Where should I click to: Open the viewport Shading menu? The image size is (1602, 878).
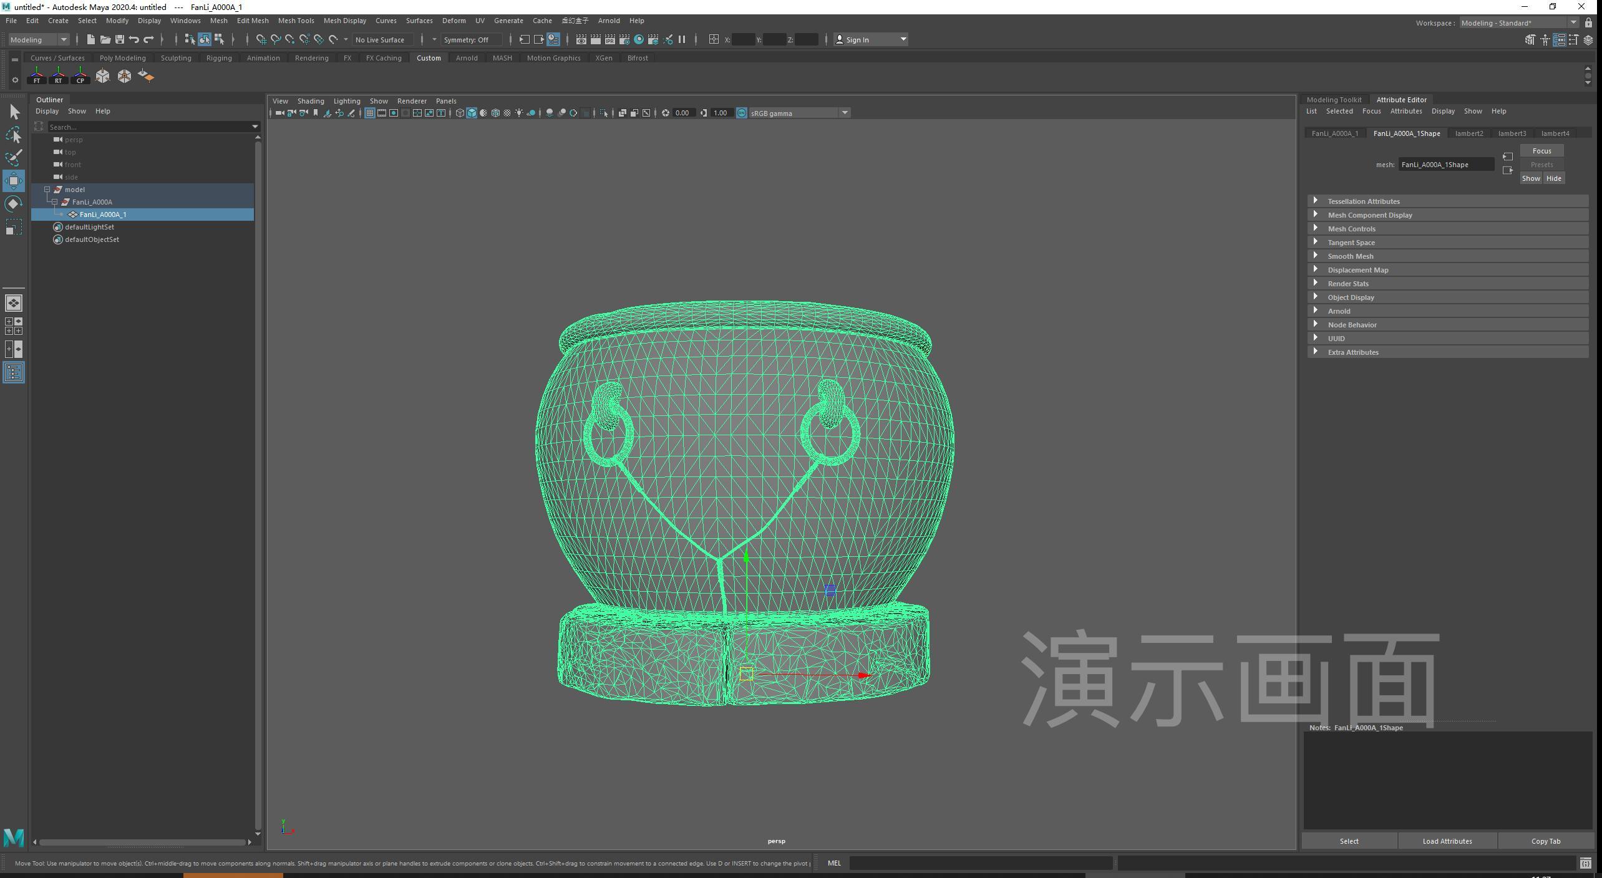point(311,101)
